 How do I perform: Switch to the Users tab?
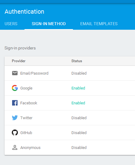tap(11, 24)
